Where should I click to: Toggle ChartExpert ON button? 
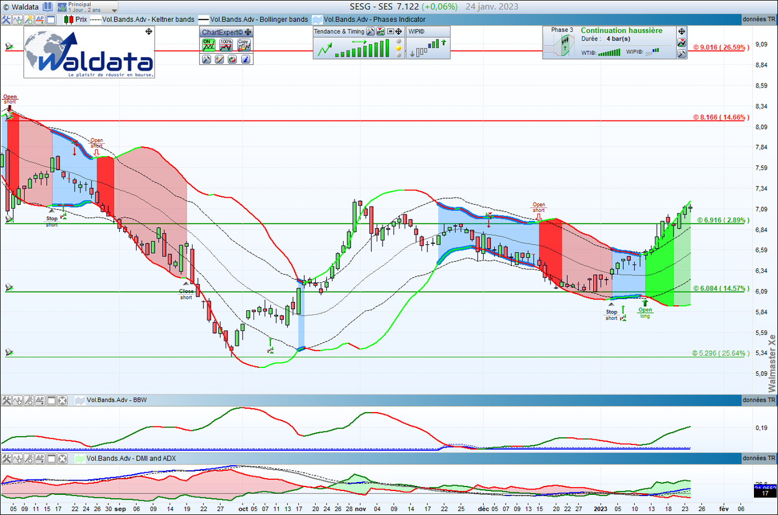(208, 45)
